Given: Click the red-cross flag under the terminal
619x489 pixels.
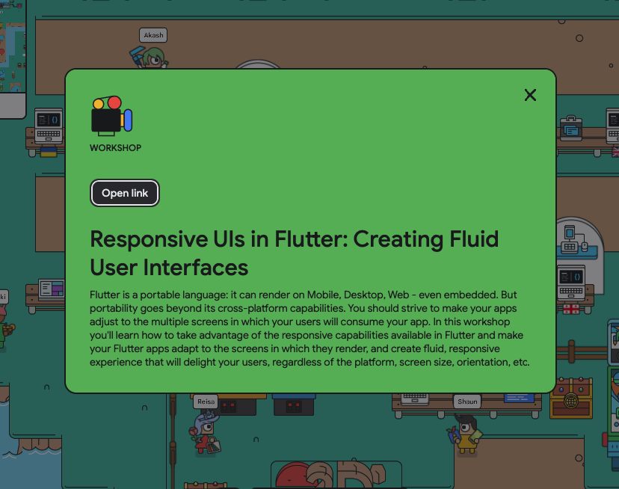Looking at the screenshot, I should tap(571, 309).
